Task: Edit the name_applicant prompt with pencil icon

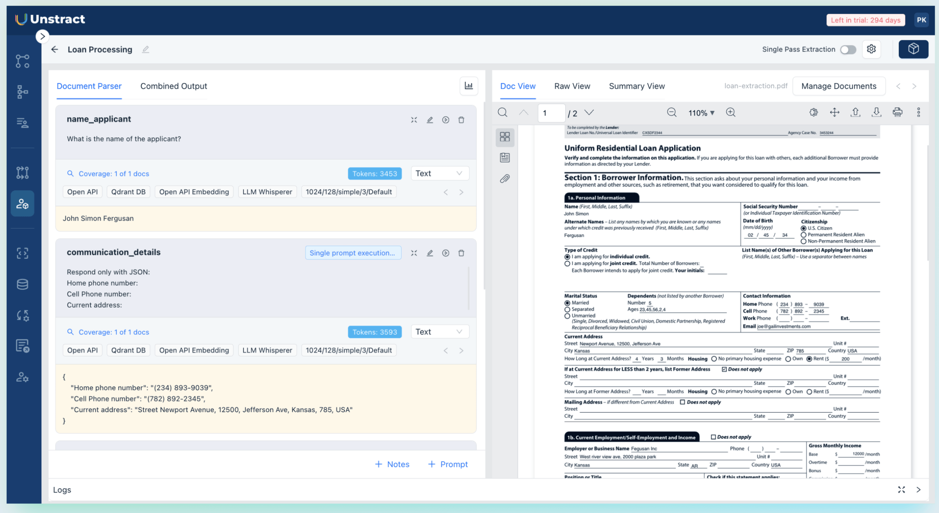Action: pos(430,120)
